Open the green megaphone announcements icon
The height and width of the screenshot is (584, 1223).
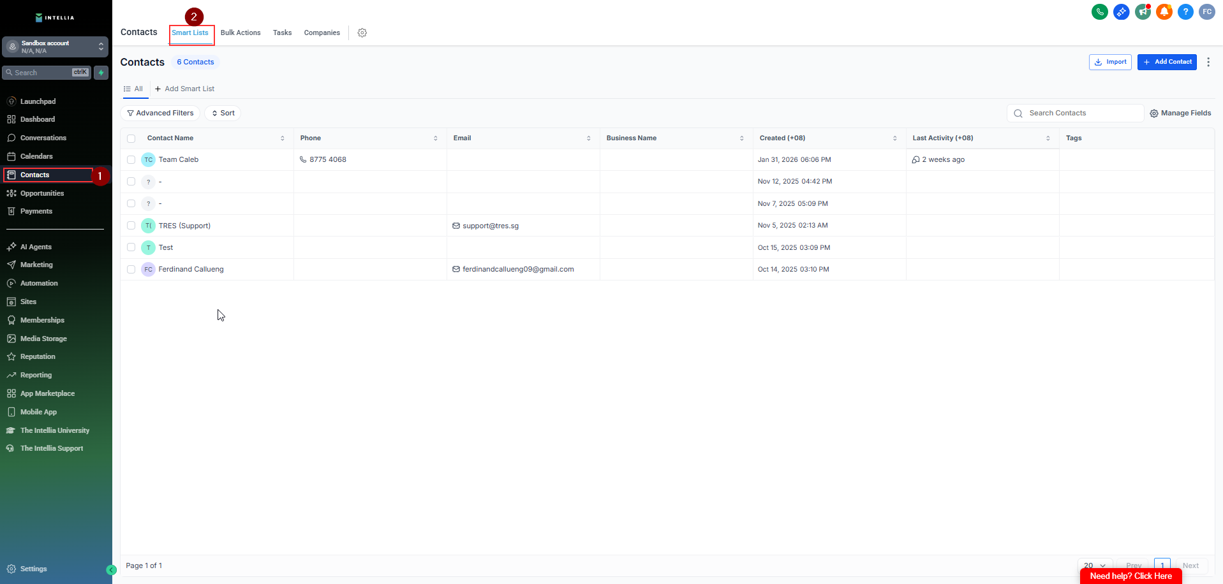1143,11
